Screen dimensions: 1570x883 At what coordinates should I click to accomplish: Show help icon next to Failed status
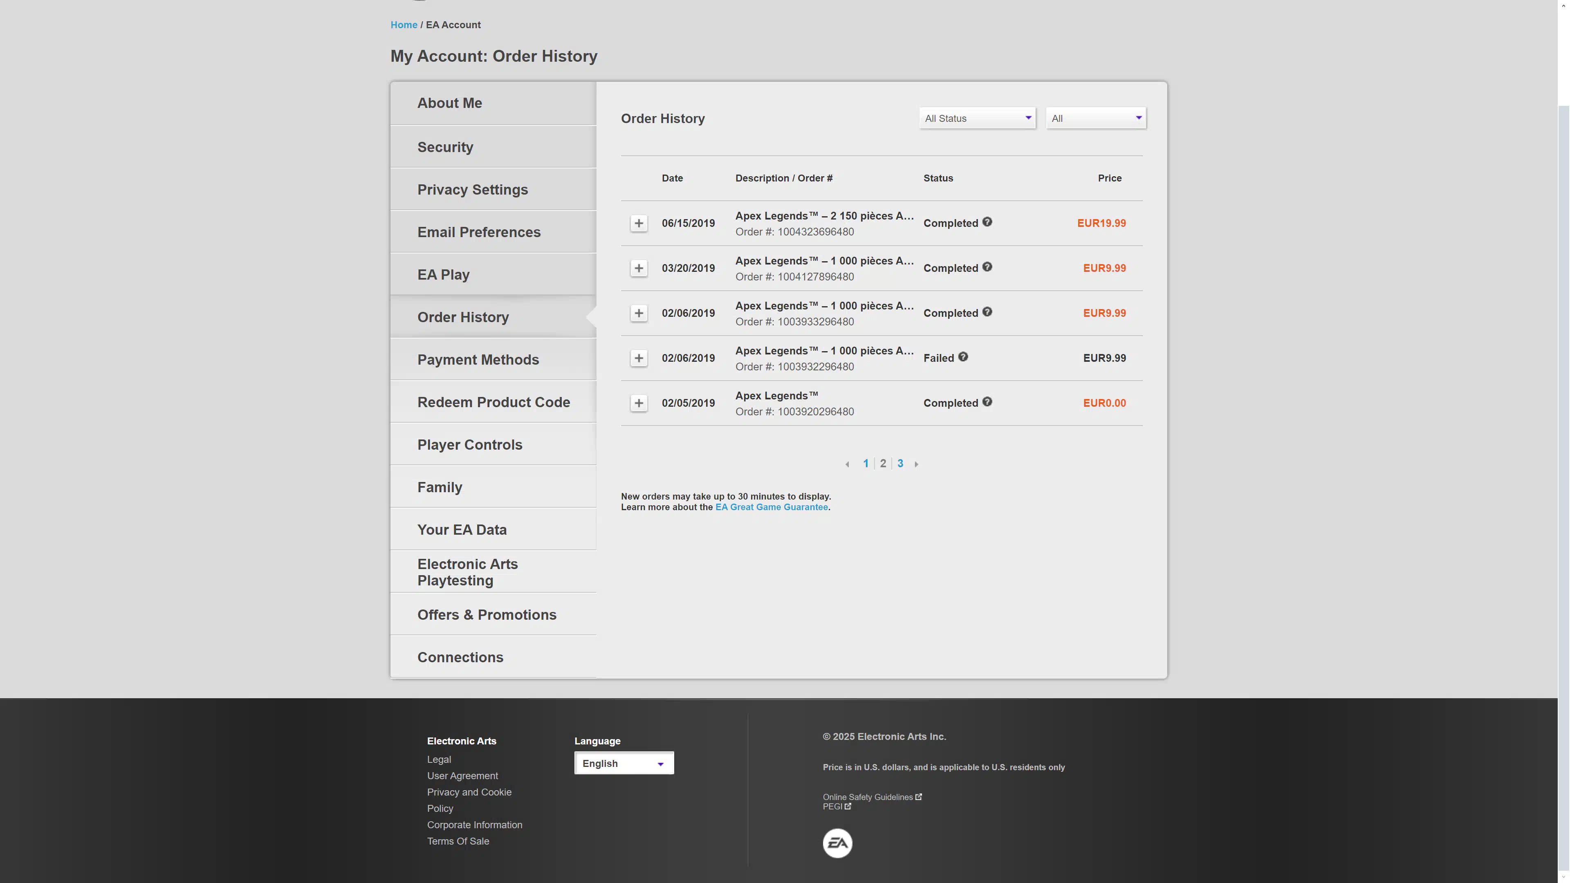click(x=963, y=357)
